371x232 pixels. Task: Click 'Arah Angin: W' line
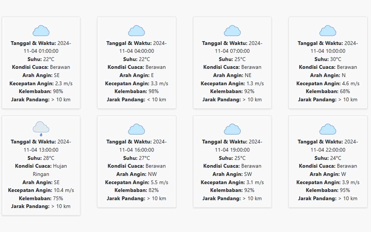pos(328,174)
